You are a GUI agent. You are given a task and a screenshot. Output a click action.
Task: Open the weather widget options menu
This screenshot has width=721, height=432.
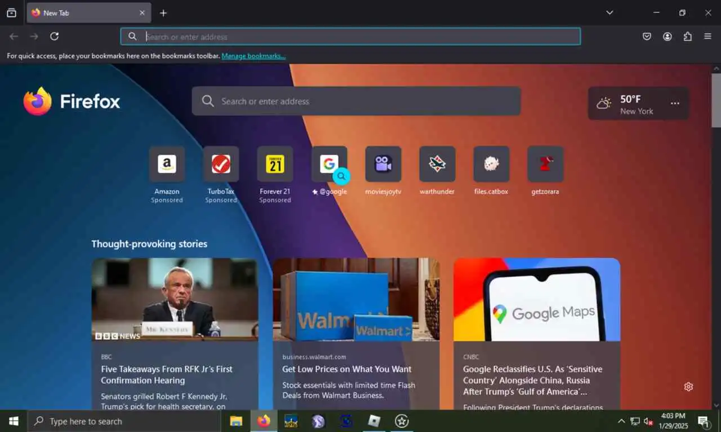(x=675, y=103)
